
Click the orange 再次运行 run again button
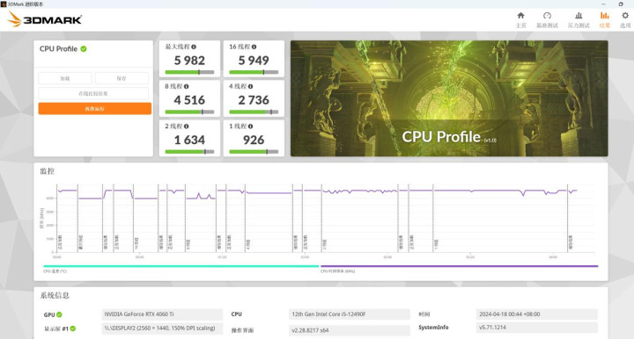[95, 108]
